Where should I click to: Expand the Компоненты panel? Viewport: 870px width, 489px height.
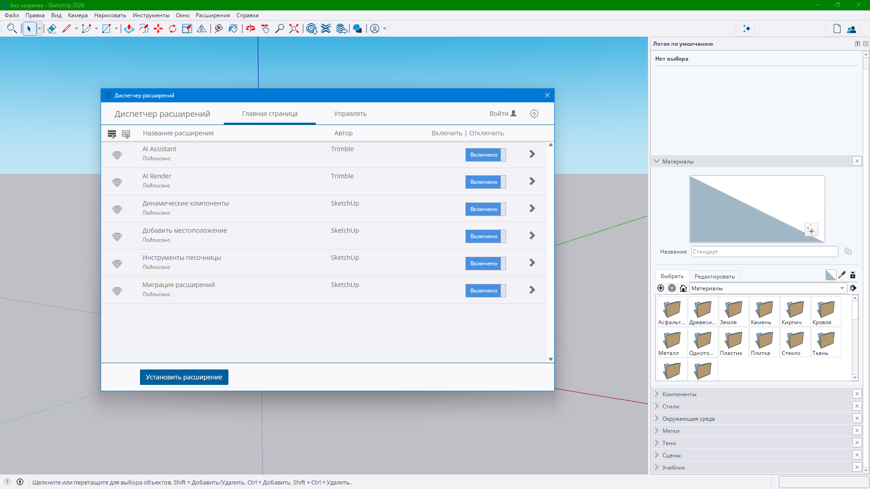tap(679, 394)
